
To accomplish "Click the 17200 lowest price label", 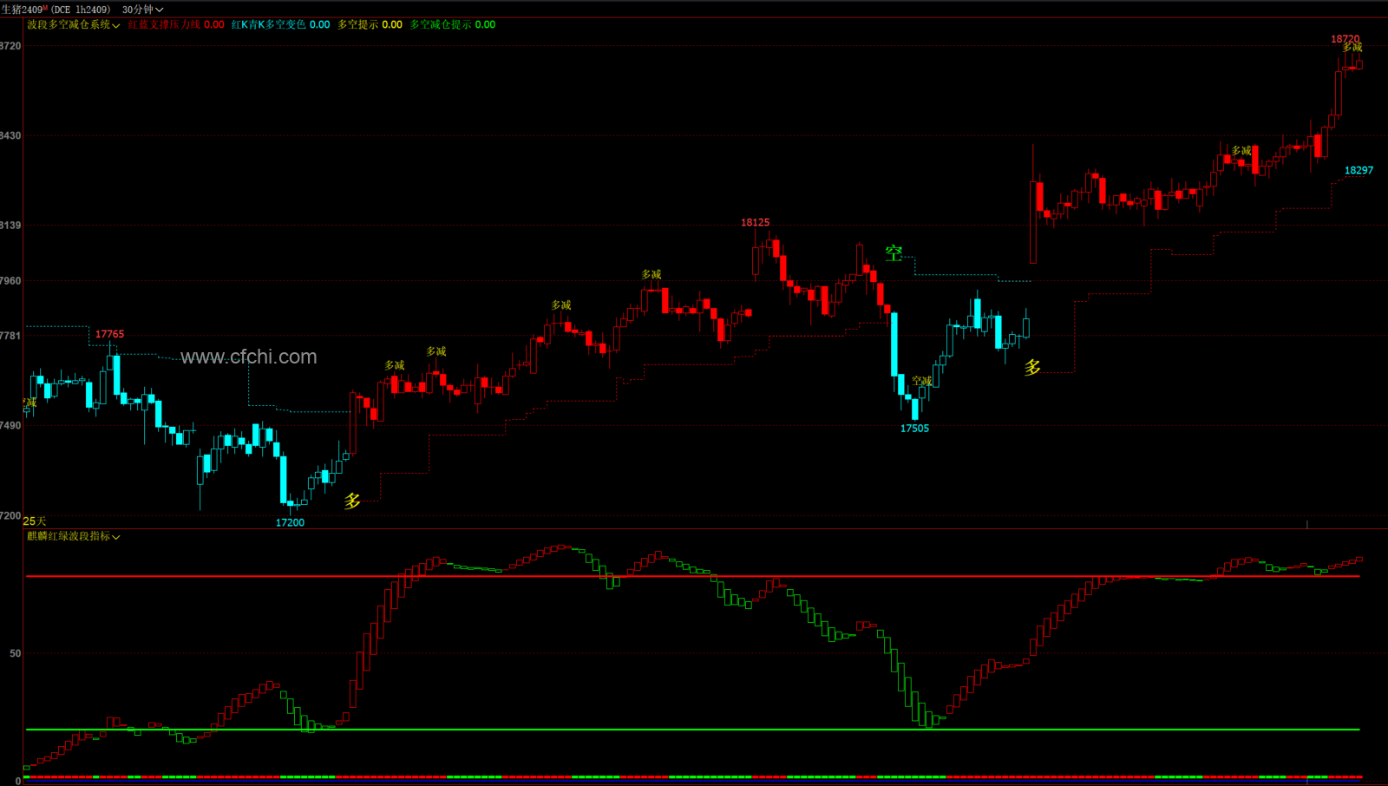I will click(x=290, y=522).
